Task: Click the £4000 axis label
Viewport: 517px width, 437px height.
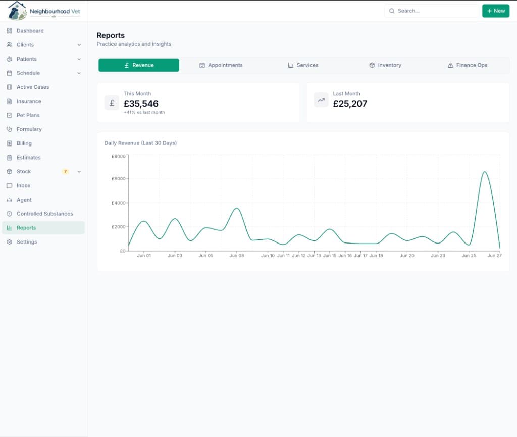Action: pyautogui.click(x=118, y=203)
